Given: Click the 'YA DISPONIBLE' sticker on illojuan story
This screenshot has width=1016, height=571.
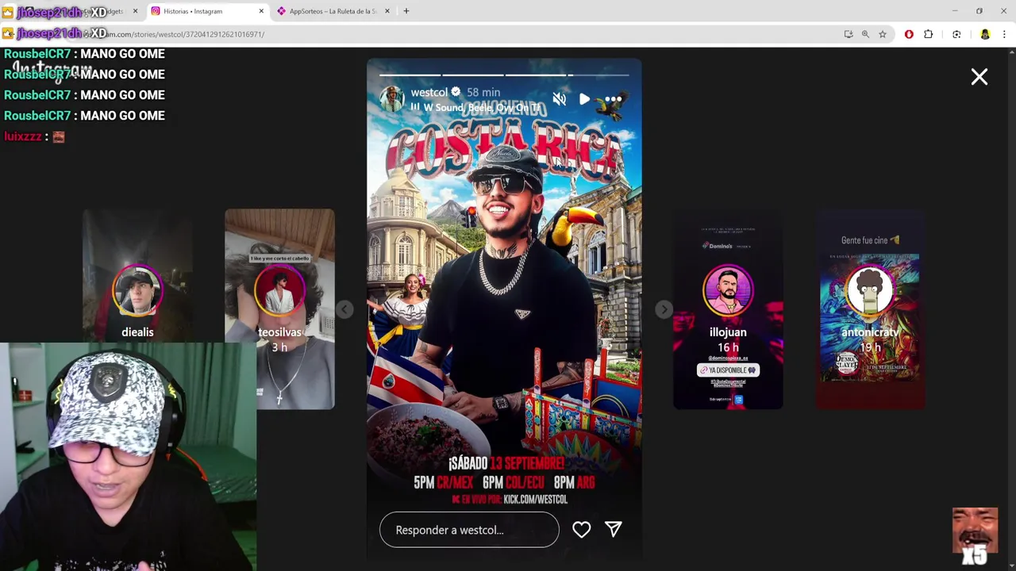Looking at the screenshot, I should point(728,370).
